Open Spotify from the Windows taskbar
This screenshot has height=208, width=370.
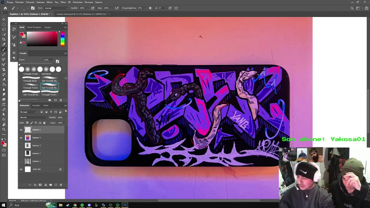(x=82, y=205)
